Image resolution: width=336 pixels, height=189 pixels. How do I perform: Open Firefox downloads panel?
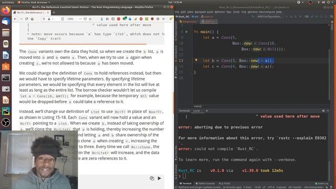[102, 19]
